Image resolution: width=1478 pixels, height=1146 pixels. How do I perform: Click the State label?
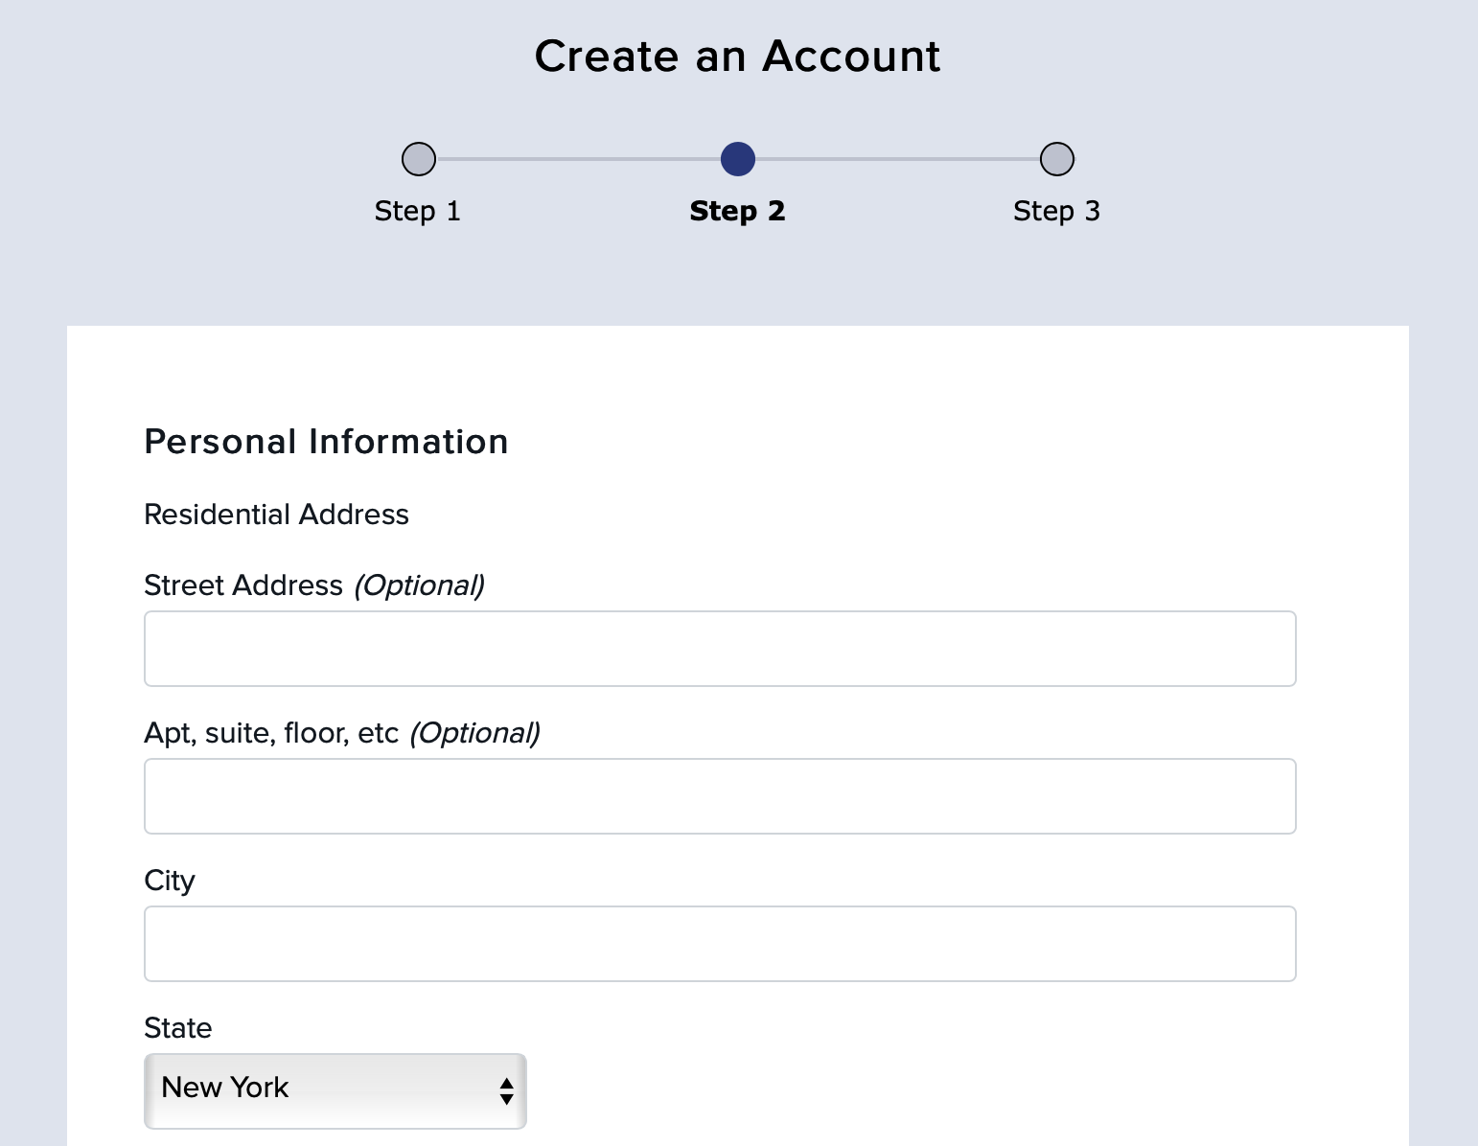(x=177, y=1028)
